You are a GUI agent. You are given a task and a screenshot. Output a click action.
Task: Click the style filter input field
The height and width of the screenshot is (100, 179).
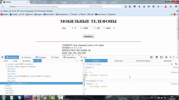click(x=128, y=64)
